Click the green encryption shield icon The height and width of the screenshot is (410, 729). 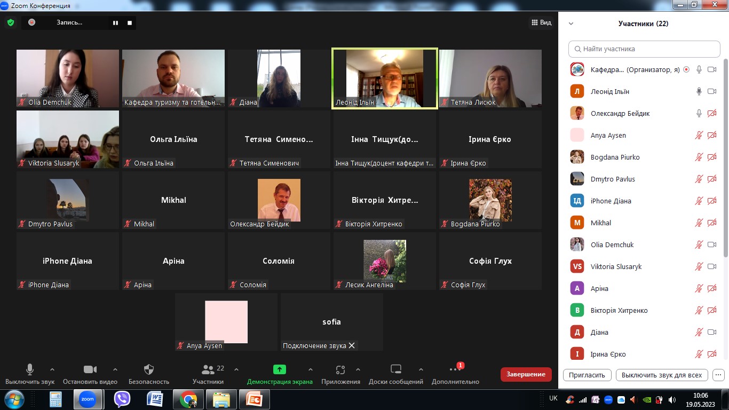click(x=10, y=22)
